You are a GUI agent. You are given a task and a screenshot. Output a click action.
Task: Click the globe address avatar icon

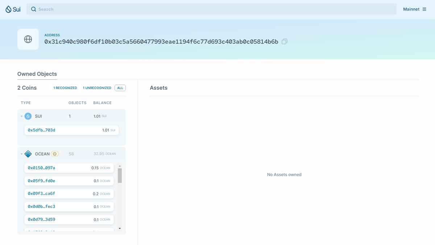tap(28, 39)
